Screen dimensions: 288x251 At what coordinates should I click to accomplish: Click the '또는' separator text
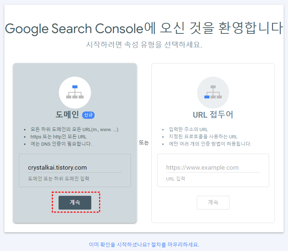pos(144,142)
